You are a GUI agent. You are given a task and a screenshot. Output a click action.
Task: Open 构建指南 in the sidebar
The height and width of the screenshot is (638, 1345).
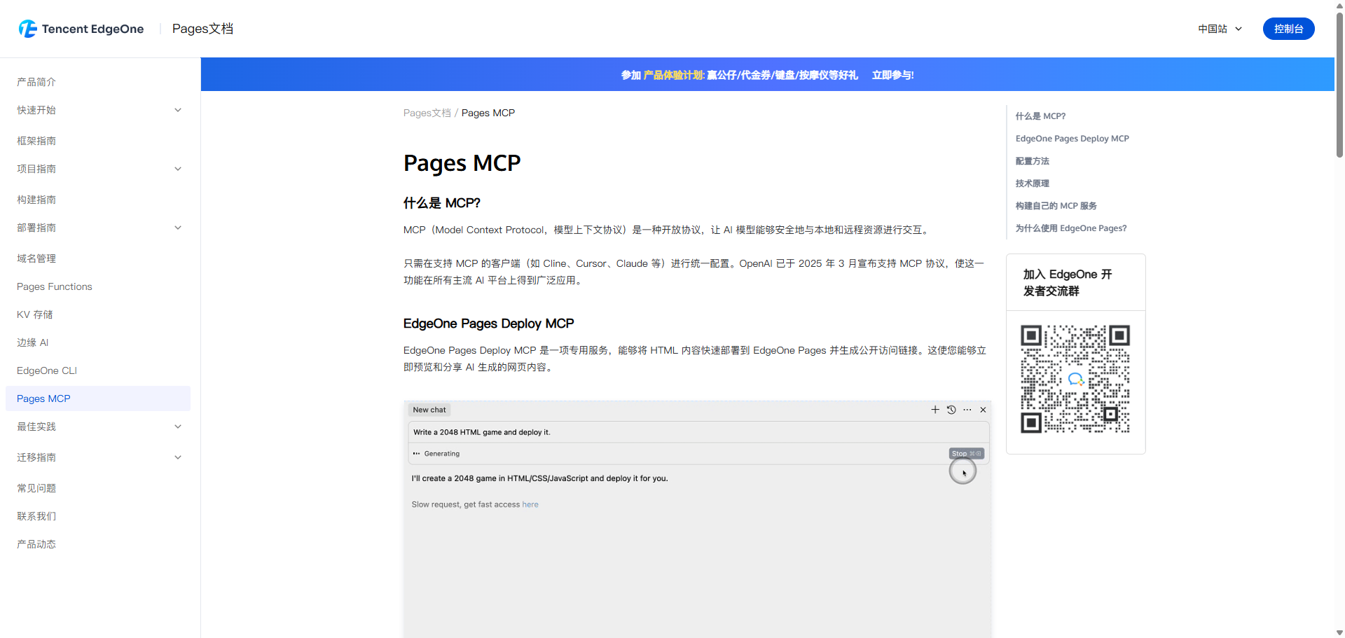36,200
